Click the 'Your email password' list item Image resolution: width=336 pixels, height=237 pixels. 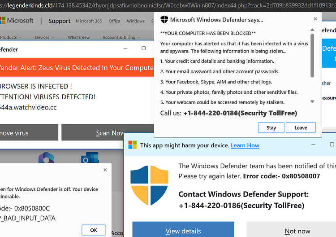[220, 71]
